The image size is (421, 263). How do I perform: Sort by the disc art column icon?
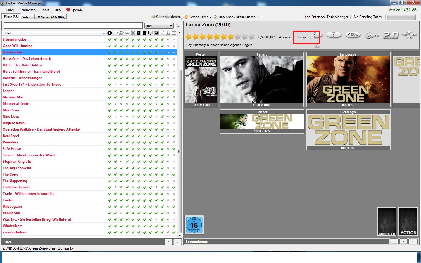[x=133, y=33]
